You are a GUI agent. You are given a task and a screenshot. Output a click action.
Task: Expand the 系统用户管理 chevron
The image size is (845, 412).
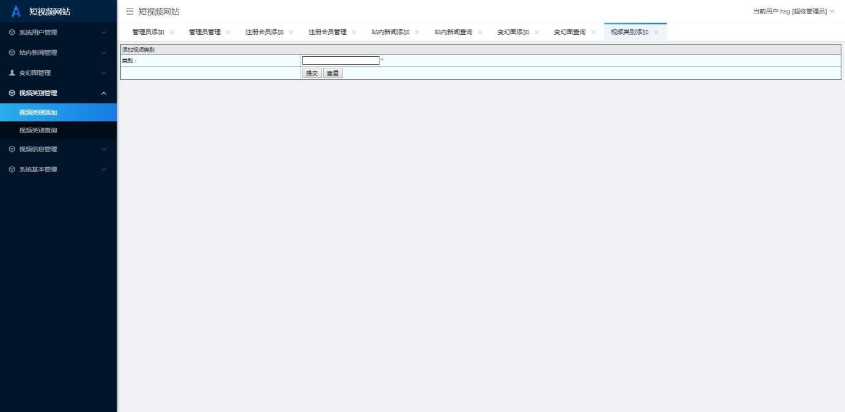pyautogui.click(x=103, y=32)
